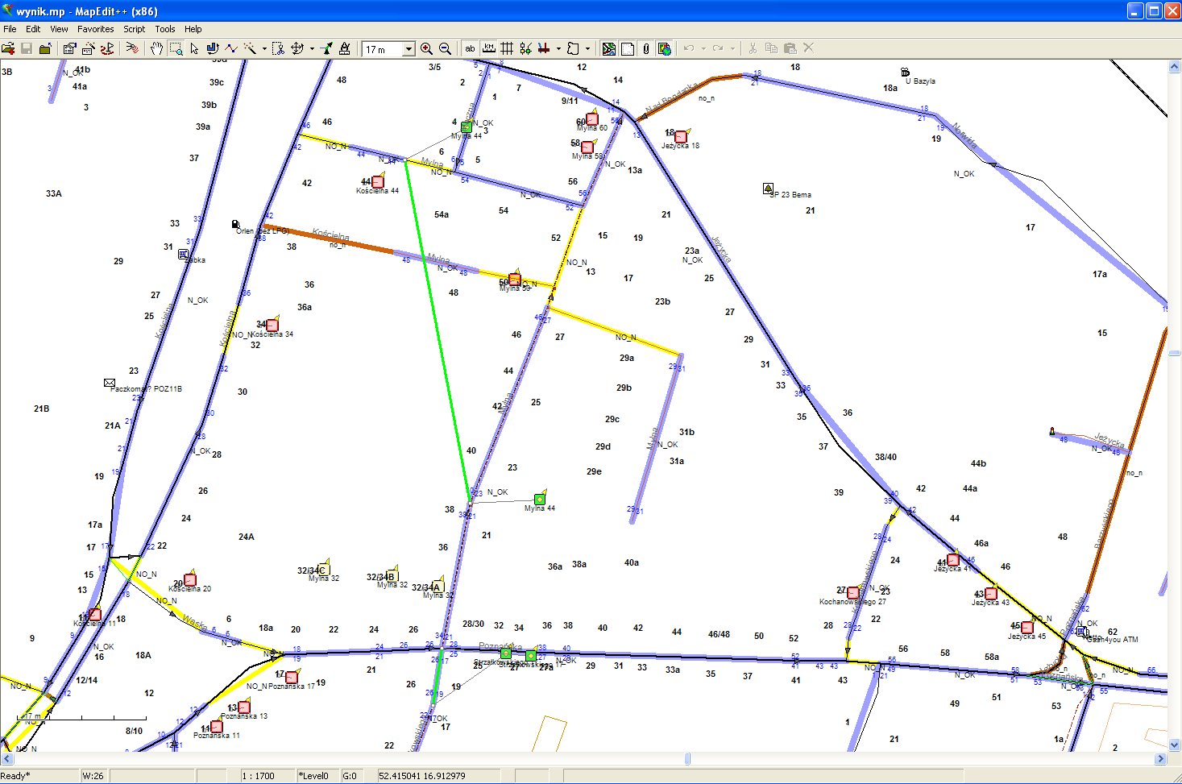Open the Script menu

click(134, 29)
